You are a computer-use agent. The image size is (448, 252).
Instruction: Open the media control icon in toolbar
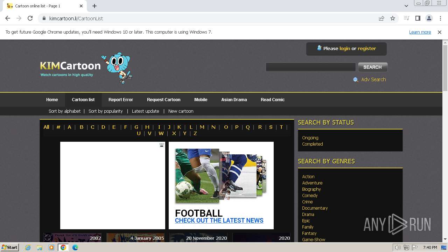[406, 18]
